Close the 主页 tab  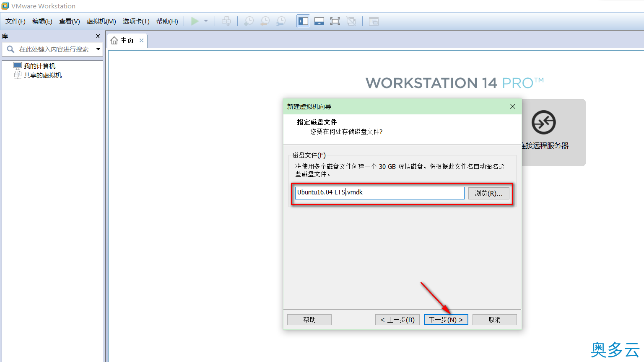[x=142, y=41]
